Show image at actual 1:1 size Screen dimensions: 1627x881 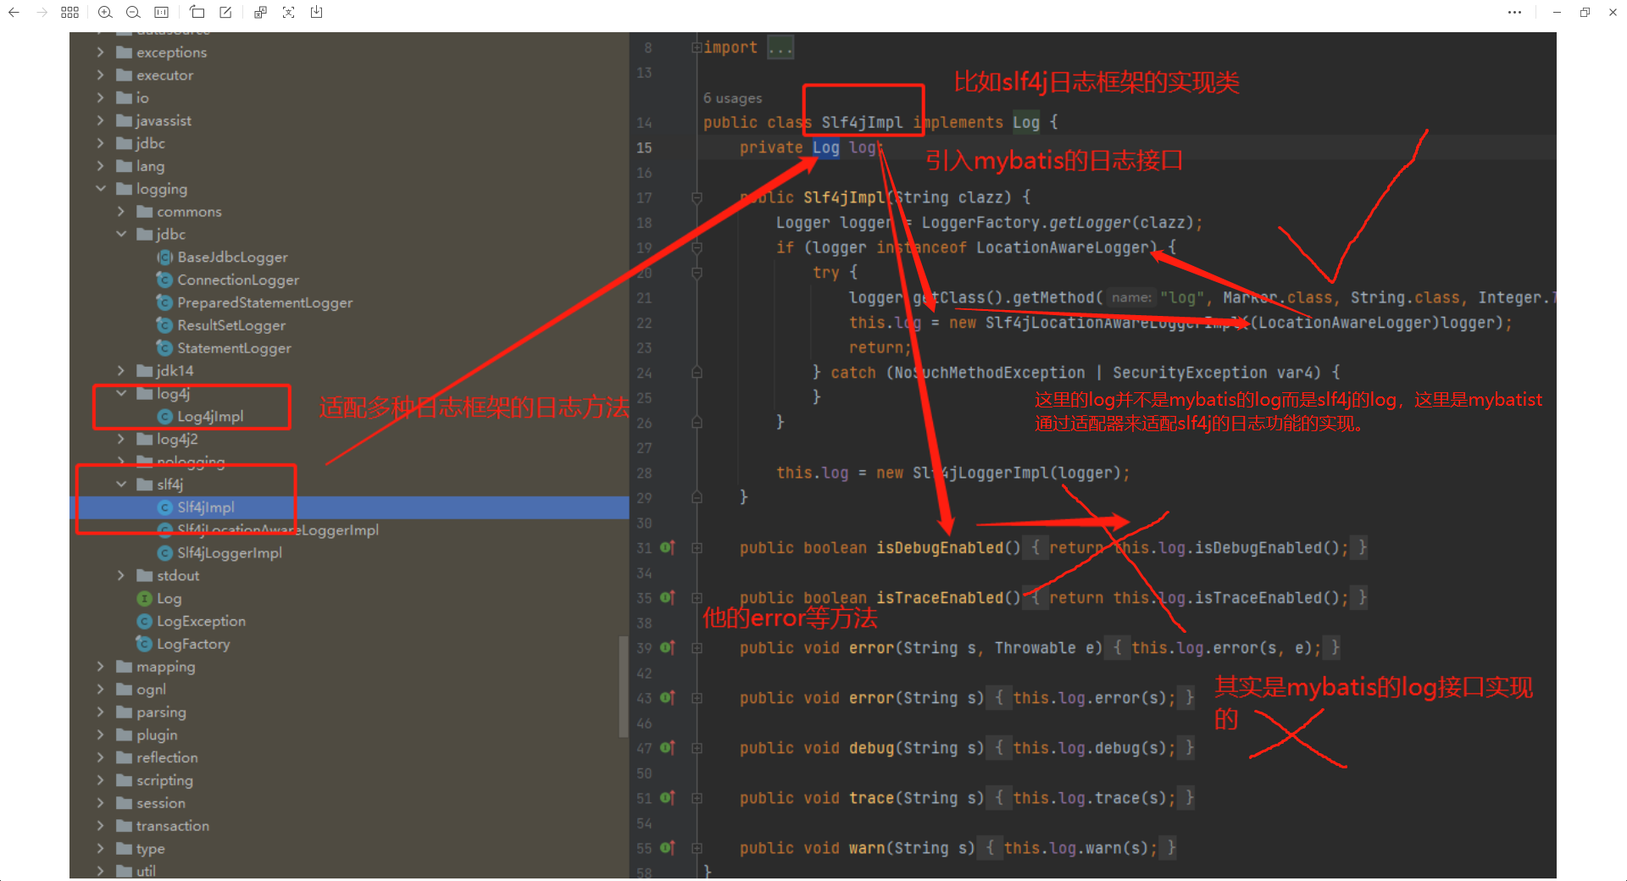coord(161,13)
